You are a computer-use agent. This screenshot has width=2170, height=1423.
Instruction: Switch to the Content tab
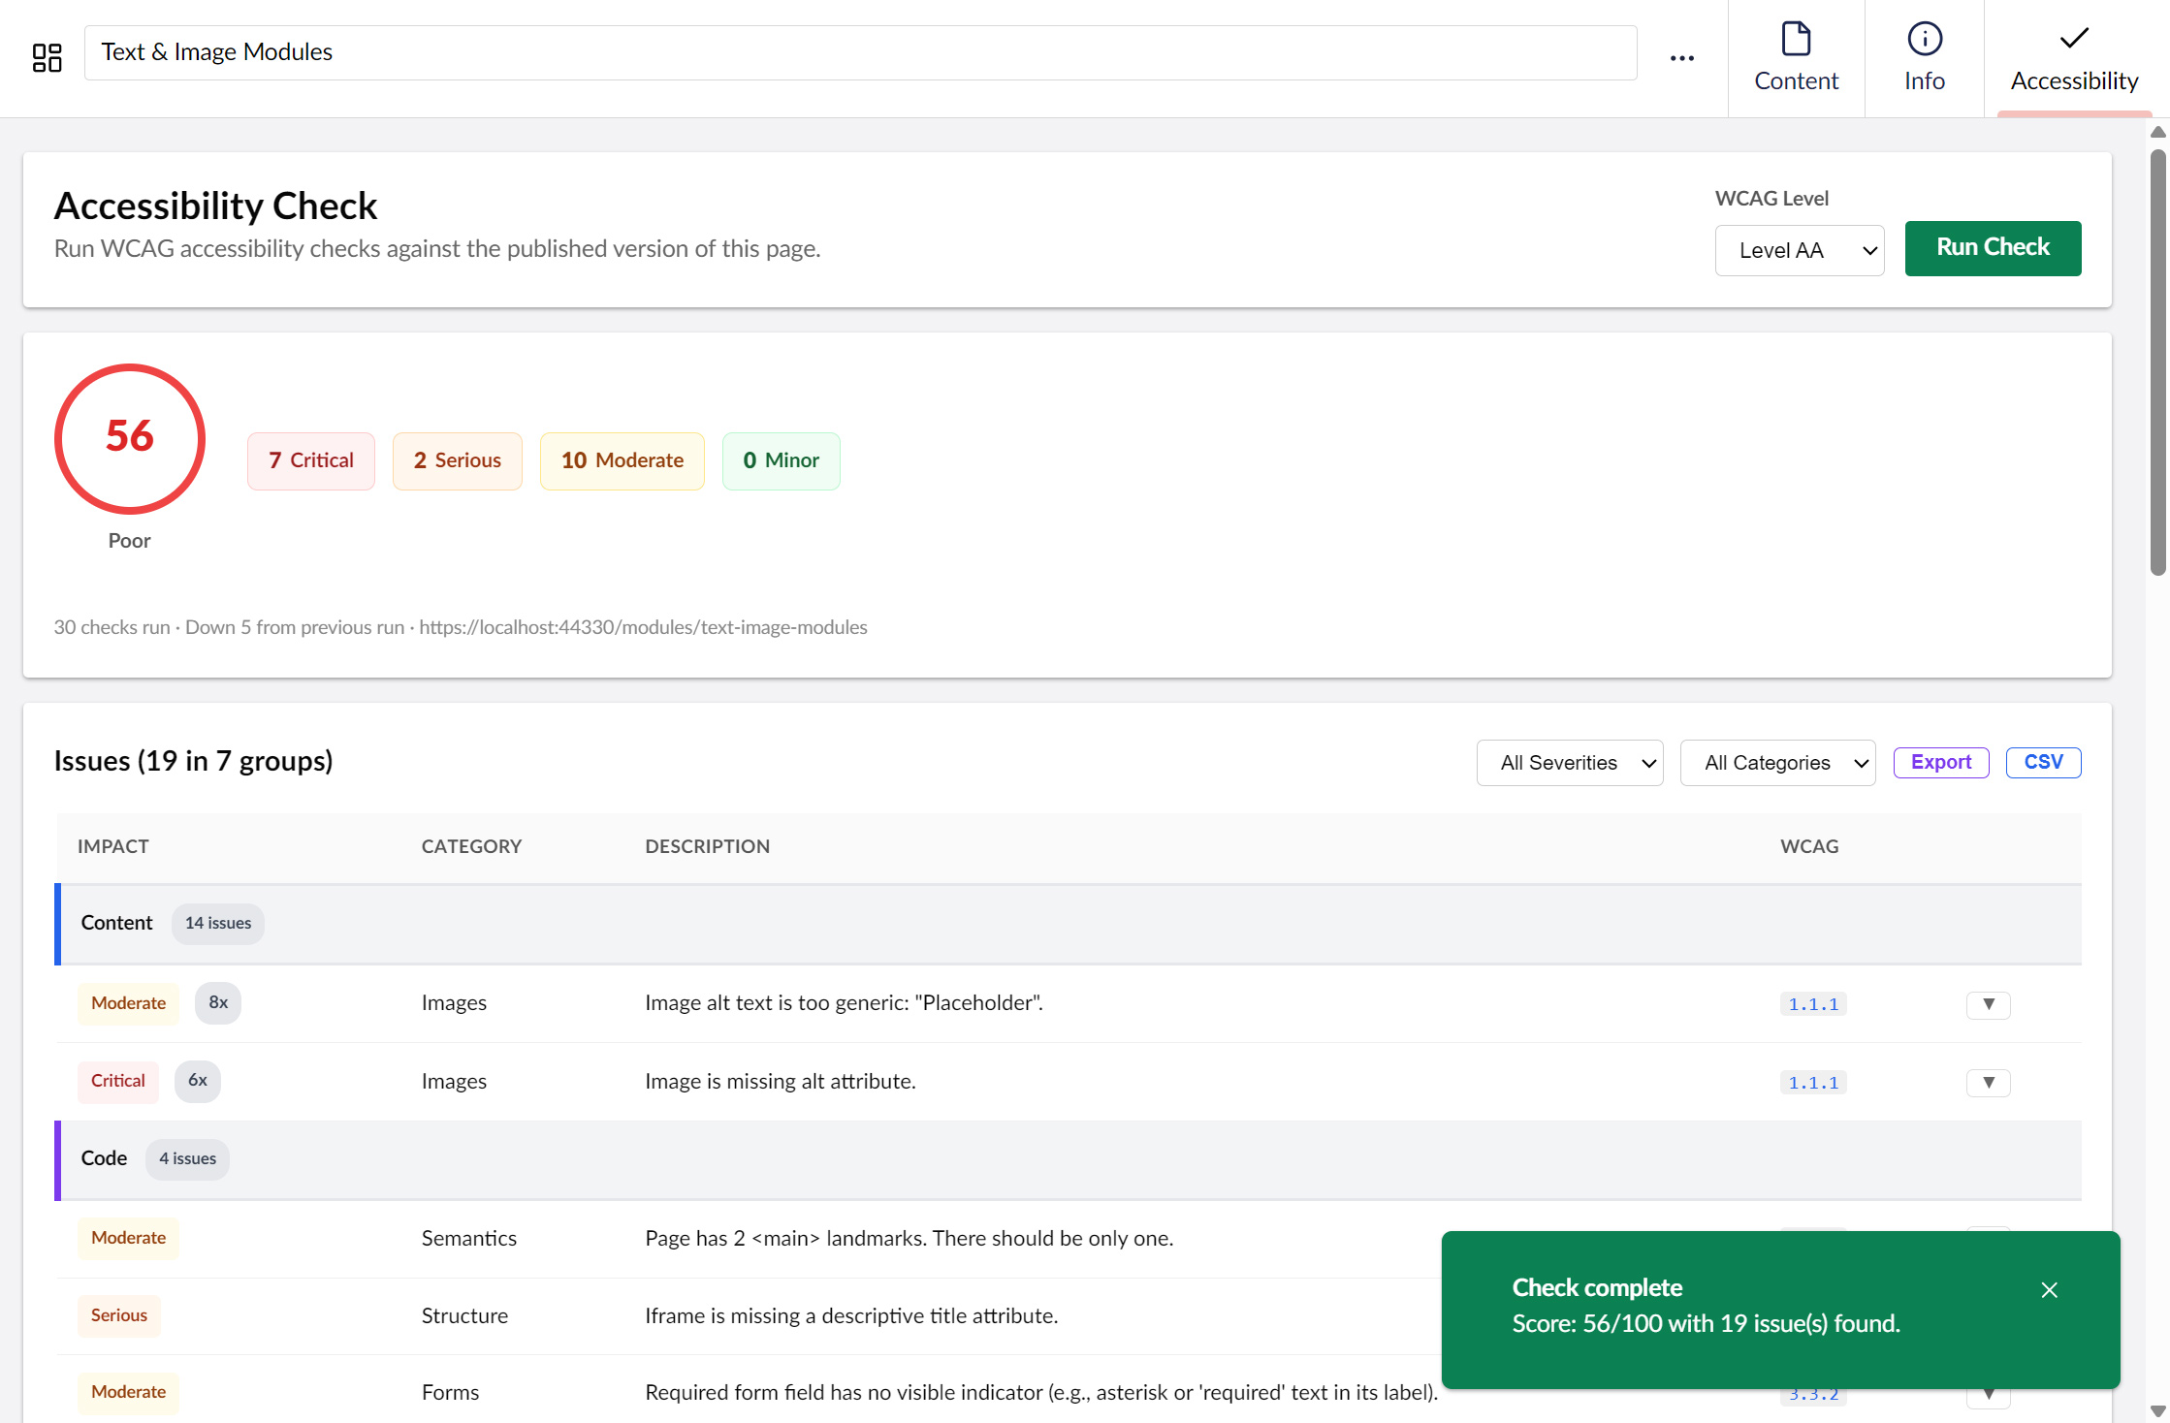[1796, 58]
